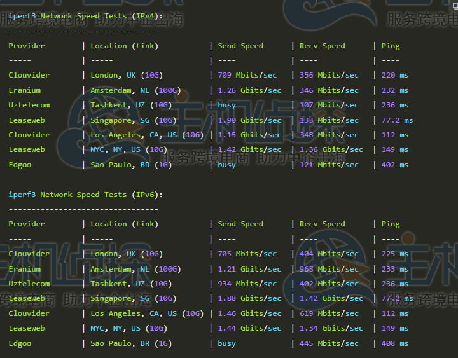Select the 356 Mbits/sec recv speed value

[329, 75]
